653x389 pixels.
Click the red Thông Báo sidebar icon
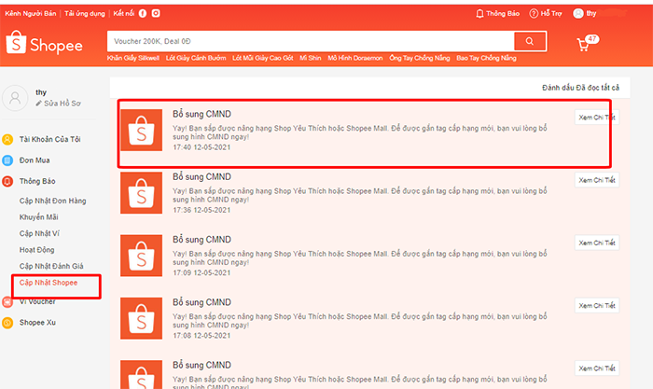(x=7, y=181)
